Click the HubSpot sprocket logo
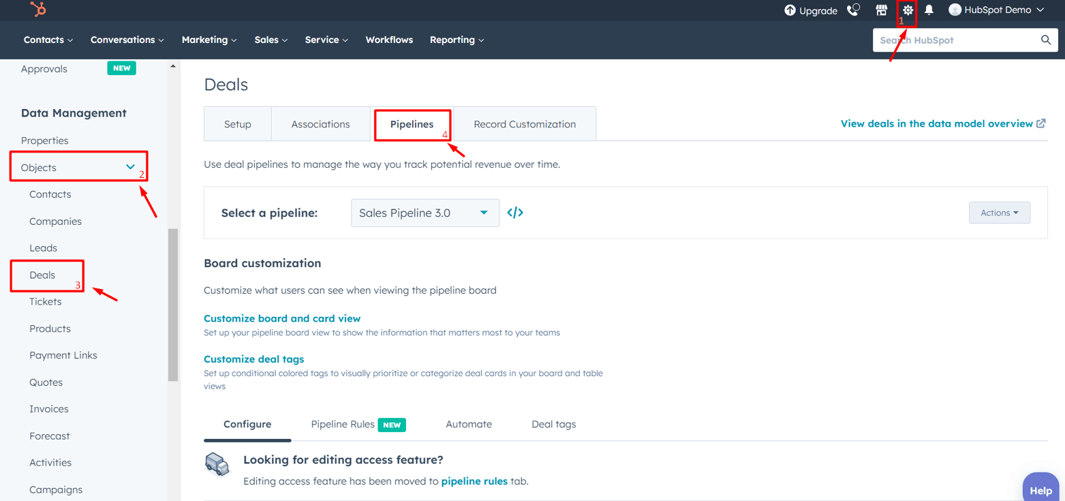The width and height of the screenshot is (1065, 501). pos(38,10)
